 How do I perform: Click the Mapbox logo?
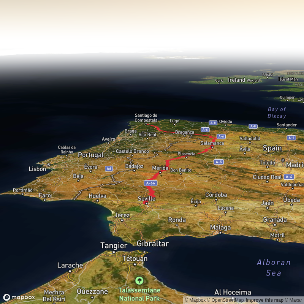[19, 297]
